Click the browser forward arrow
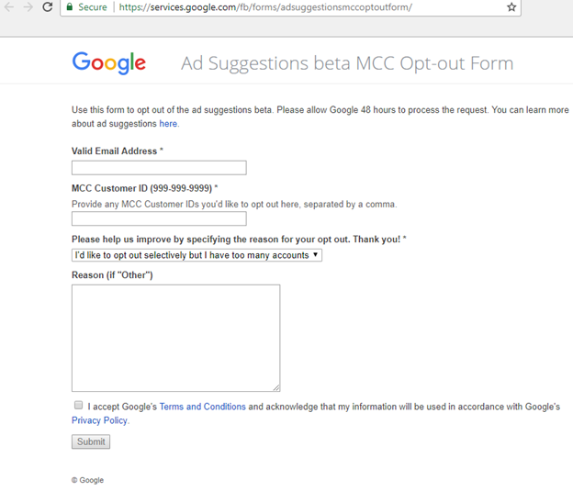573x491 pixels. coord(28,7)
